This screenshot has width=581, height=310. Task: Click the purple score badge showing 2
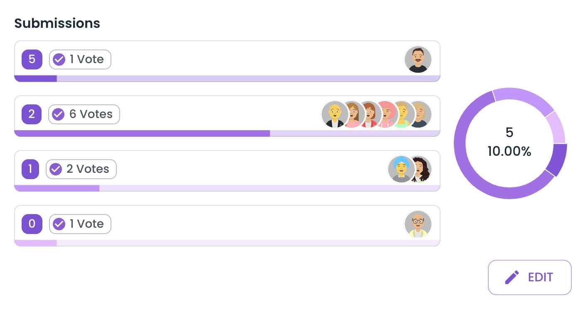32,114
